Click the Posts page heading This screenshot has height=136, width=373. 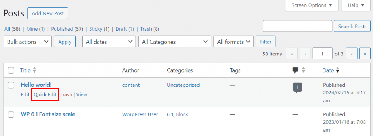pos(14,13)
